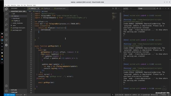Open package-lock.json in explorer
Screen dimensions: 171x96
click(18, 28)
